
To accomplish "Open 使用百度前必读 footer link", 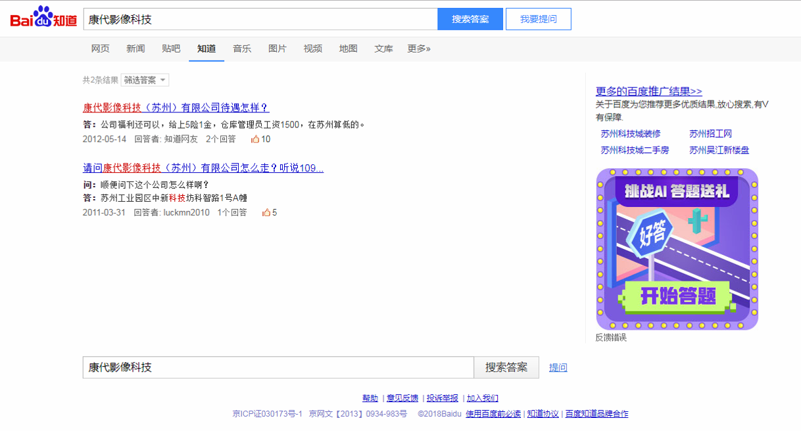I will [x=493, y=414].
